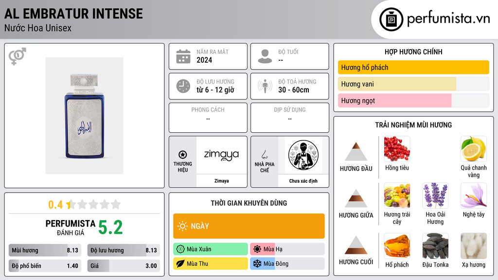Click the Phong cách style card

(x=208, y=118)
